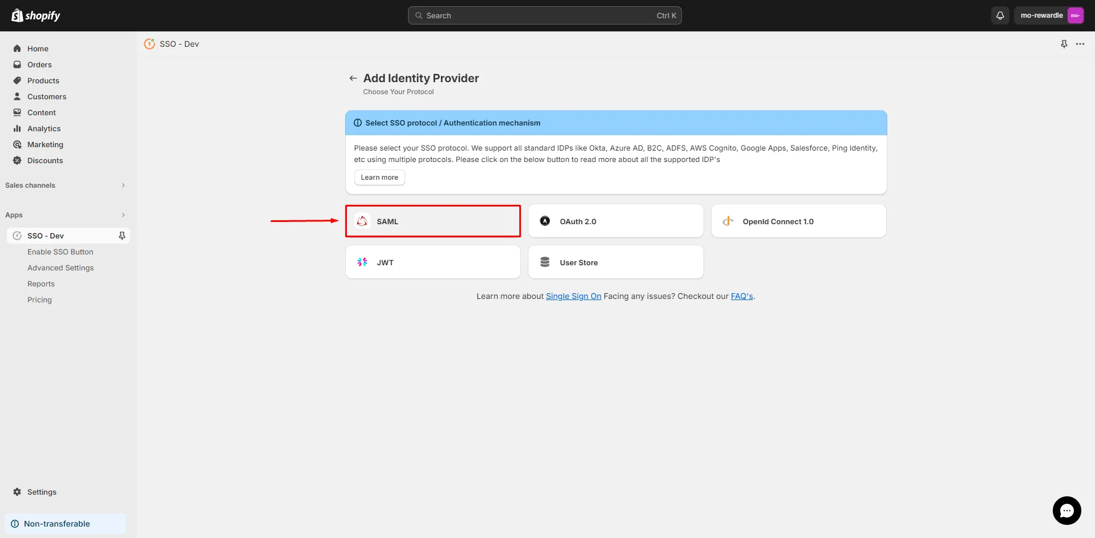The image size is (1095, 538).
Task: Open the Single Sign On link
Action: tap(573, 296)
